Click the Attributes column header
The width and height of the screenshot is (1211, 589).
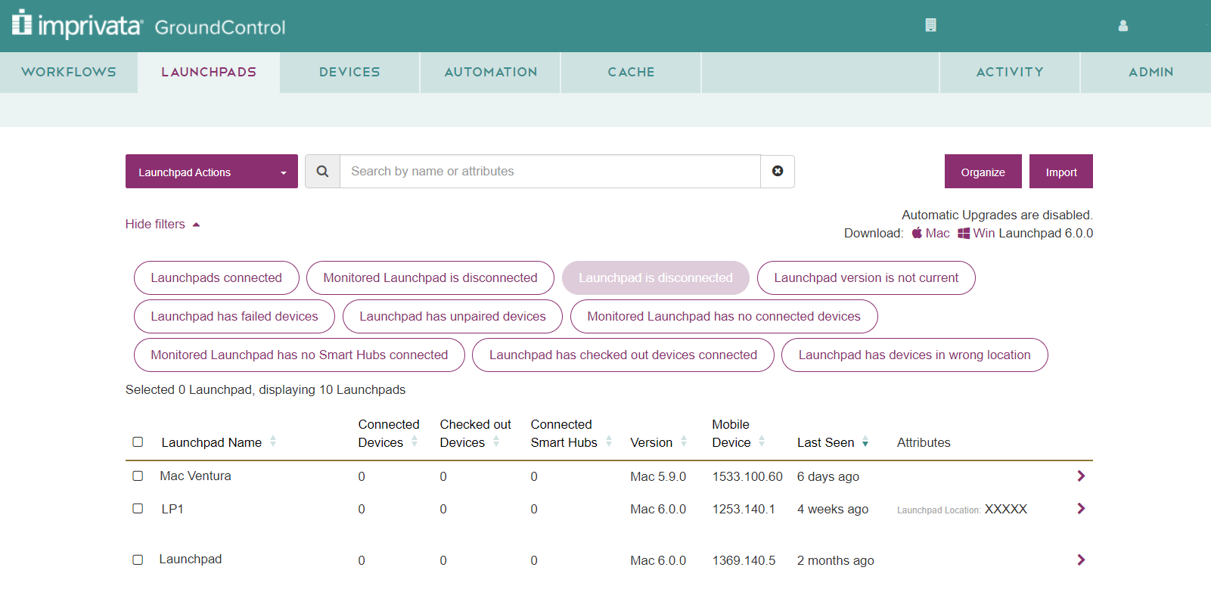[924, 442]
